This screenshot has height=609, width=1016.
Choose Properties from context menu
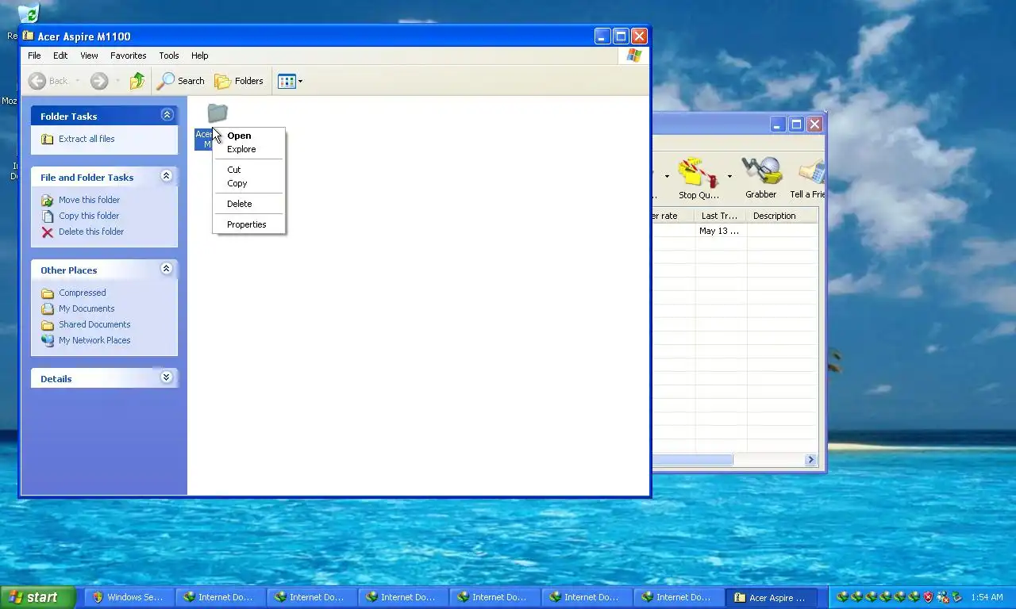(249, 224)
